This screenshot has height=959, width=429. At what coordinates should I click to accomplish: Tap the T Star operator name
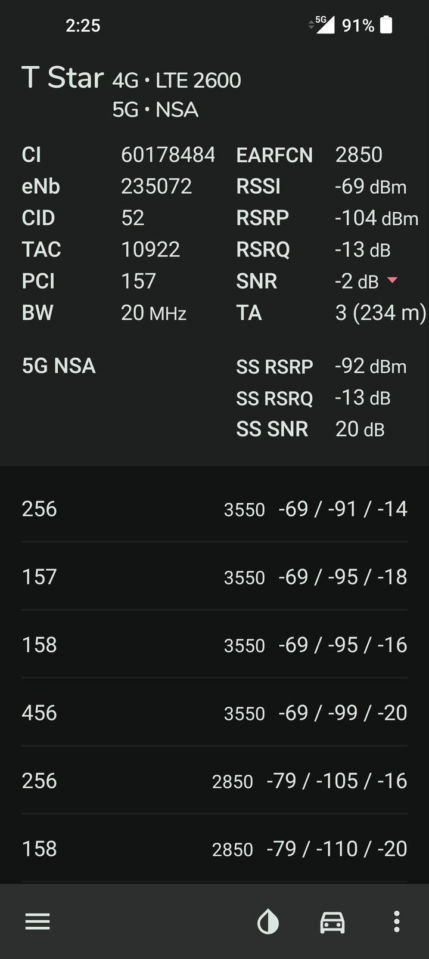[x=63, y=78]
